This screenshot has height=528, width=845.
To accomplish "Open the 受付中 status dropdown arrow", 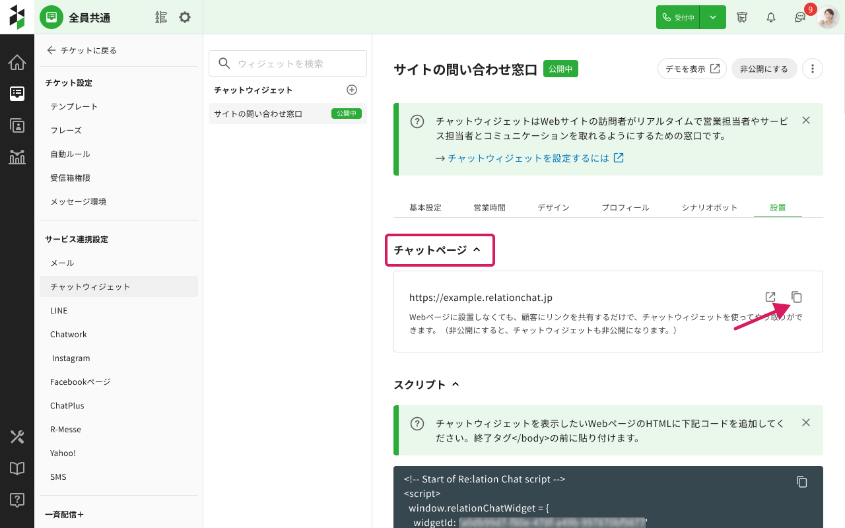I will (x=713, y=18).
